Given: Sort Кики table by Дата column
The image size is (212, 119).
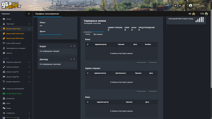Looking at the screenshot, I should click(x=151, y=102).
